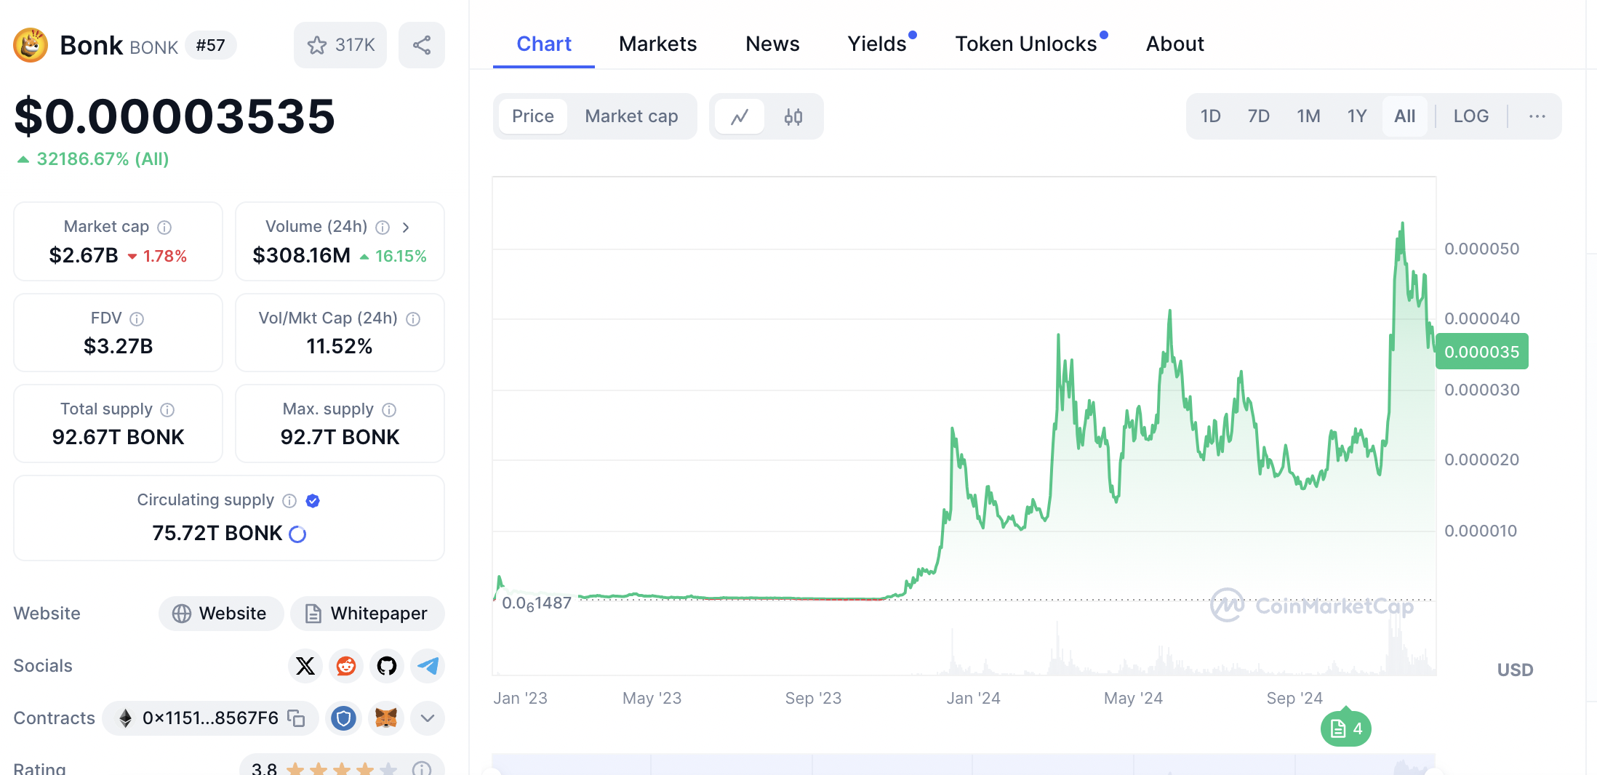Add Bonk to watchlist star

[x=340, y=45]
